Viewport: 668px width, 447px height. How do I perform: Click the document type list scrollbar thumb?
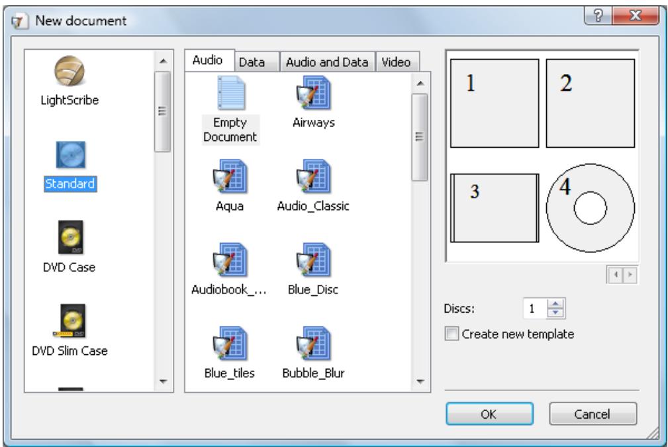(162, 112)
